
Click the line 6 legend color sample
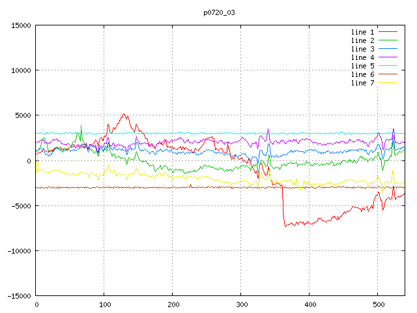388,74
